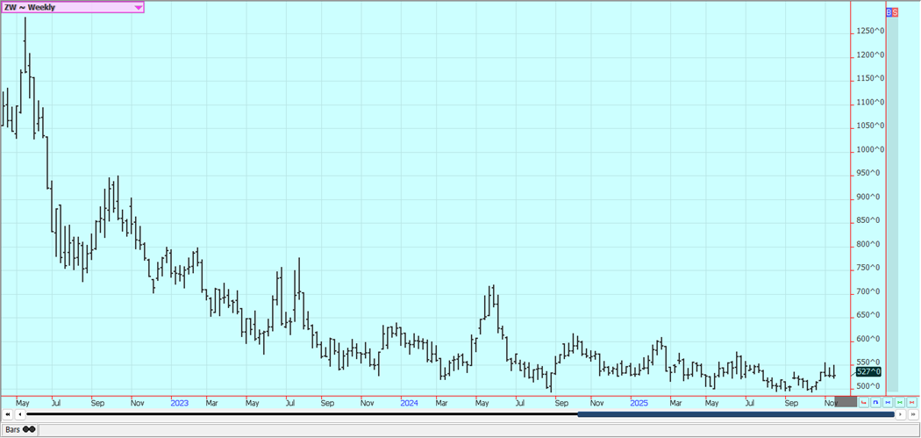Screen dimensions: 921x438
Task: Click the blue B buy button
Action: (889, 12)
